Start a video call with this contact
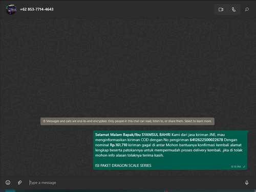 221,10
